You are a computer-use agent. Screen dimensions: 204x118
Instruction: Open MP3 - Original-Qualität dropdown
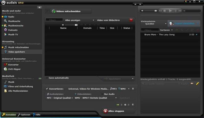60,98
